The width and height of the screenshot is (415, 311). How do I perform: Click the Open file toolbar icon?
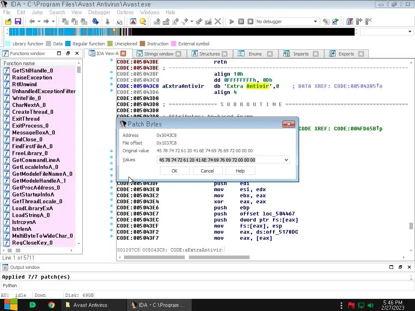[x=9, y=21]
